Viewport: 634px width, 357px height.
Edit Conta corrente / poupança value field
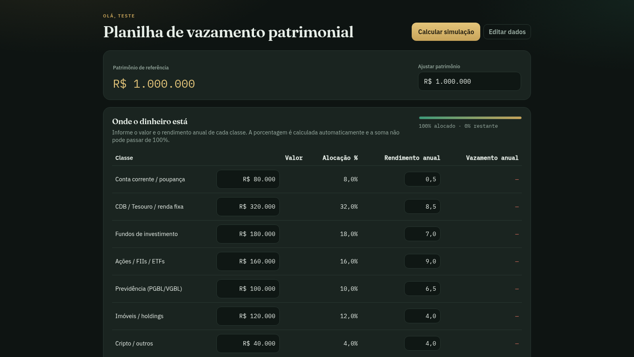click(248, 179)
